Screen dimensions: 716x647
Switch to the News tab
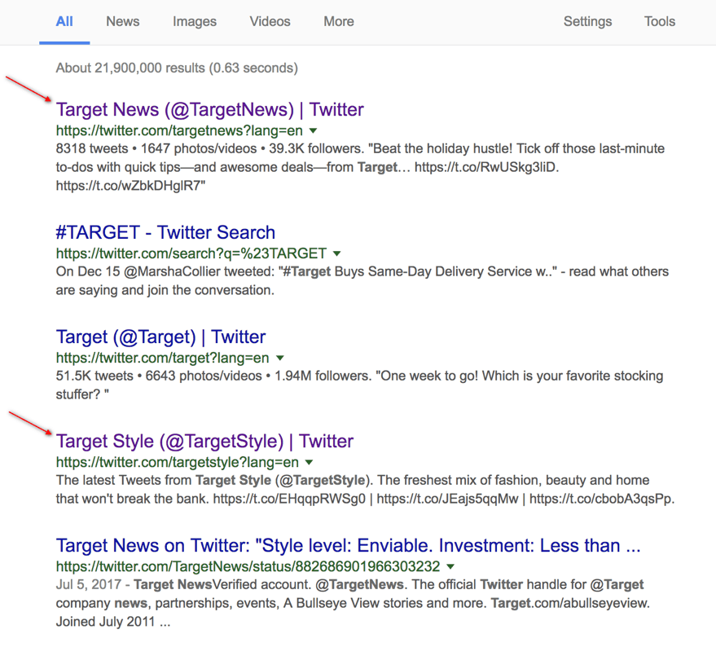click(122, 22)
